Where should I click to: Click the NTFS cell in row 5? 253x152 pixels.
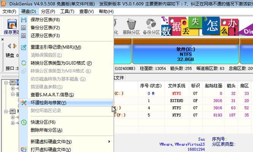[x=177, y=115]
